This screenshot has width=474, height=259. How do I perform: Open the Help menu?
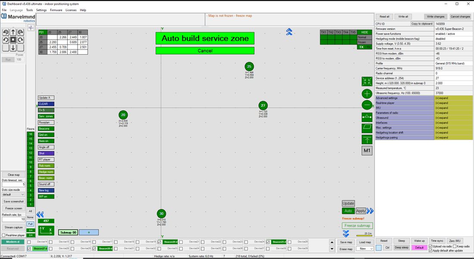click(x=83, y=10)
